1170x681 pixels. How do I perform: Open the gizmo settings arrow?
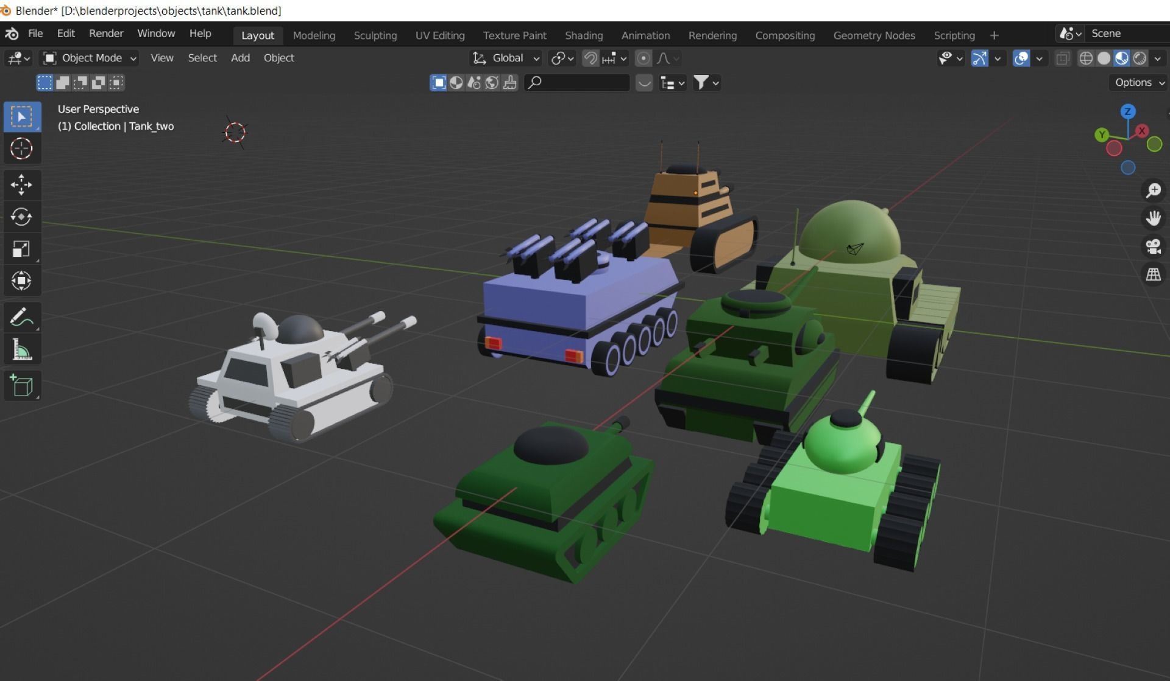[x=998, y=58]
